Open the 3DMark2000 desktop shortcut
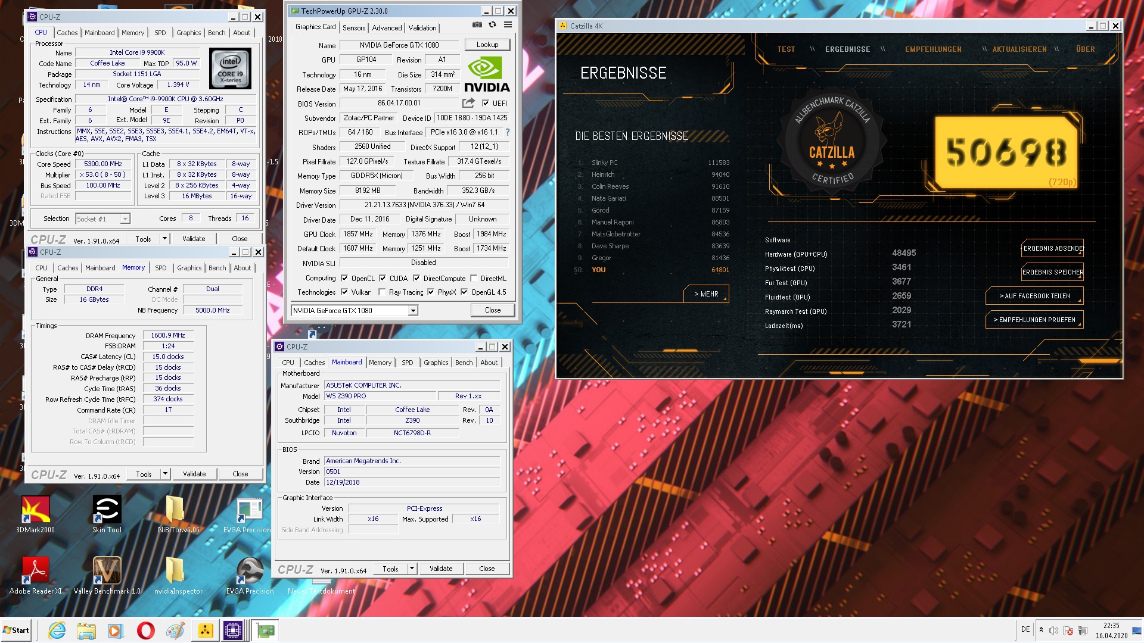 (x=36, y=514)
